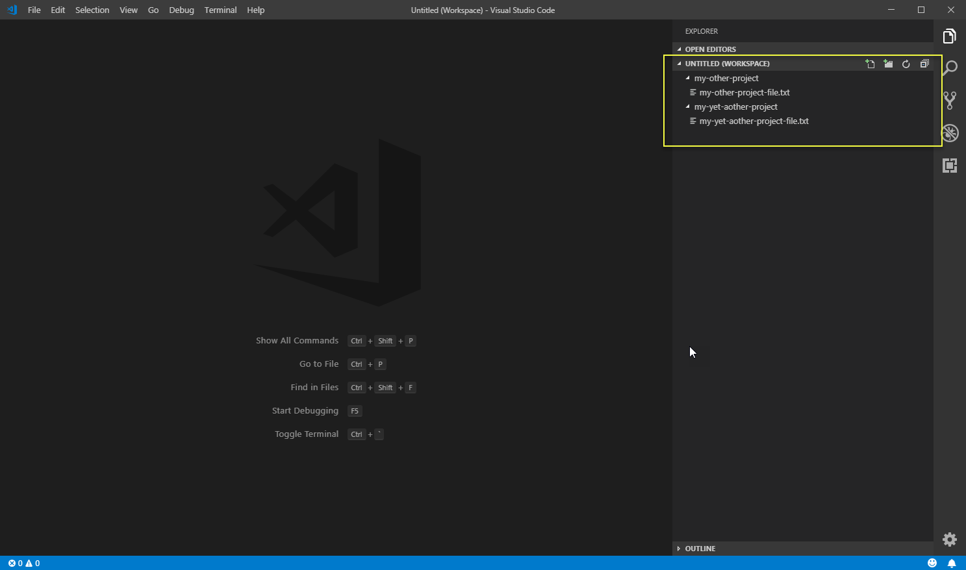The width and height of the screenshot is (966, 570).
Task: Open the Terminal menu
Action: (x=220, y=10)
